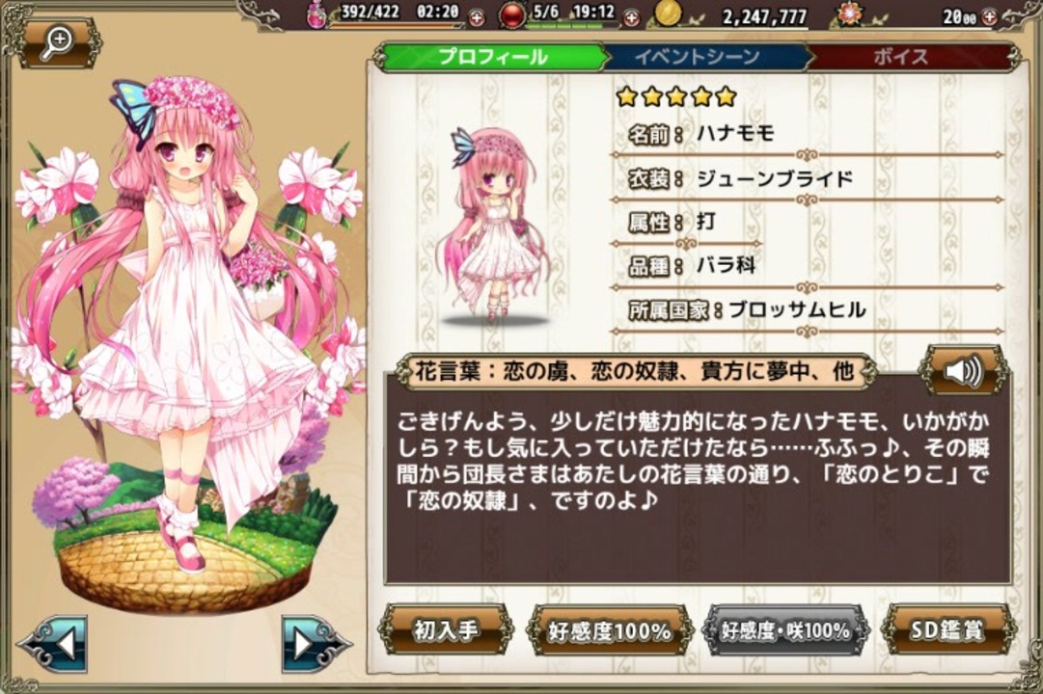
Task: Click the gold coin icon
Action: (x=667, y=13)
